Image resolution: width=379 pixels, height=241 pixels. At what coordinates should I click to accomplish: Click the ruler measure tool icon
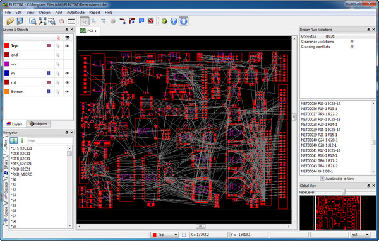(71, 21)
